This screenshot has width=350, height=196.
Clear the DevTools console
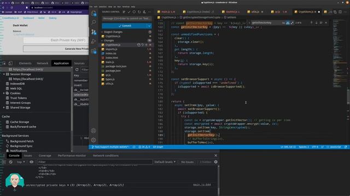coord(11,162)
